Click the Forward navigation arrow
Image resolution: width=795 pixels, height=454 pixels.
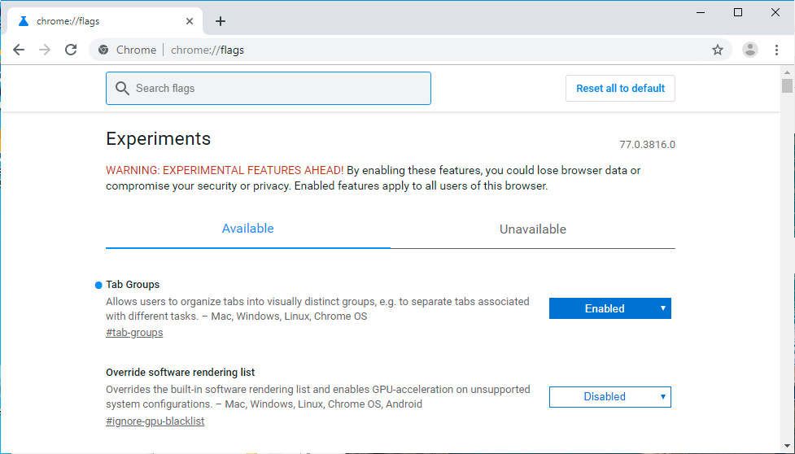pyautogui.click(x=45, y=50)
